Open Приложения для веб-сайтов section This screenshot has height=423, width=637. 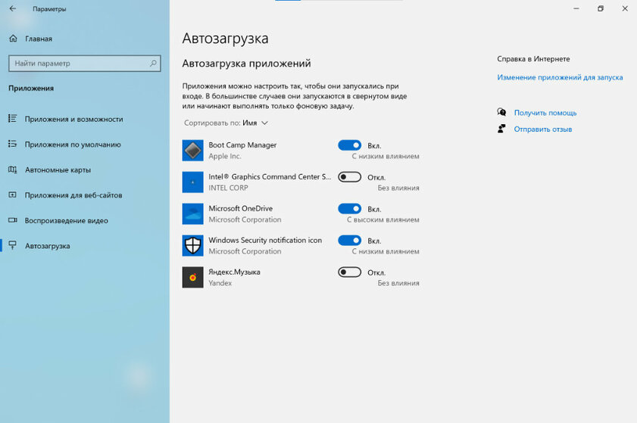click(x=73, y=195)
